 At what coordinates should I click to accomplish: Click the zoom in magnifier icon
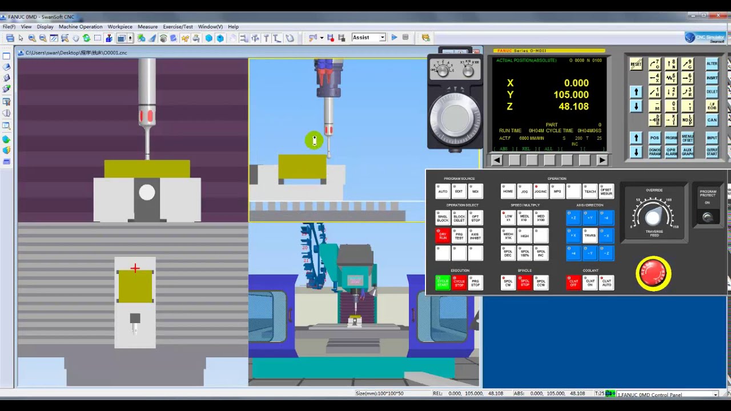(x=32, y=38)
